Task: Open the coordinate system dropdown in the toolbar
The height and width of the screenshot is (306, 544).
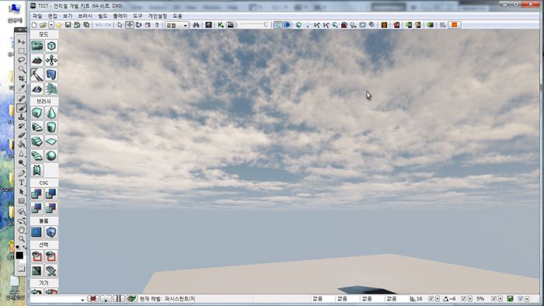Action: [176, 26]
